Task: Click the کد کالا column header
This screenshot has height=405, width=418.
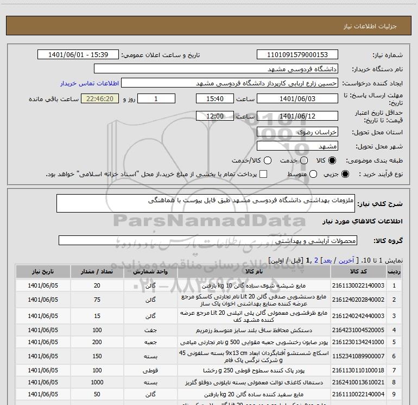Action: pos(358,271)
